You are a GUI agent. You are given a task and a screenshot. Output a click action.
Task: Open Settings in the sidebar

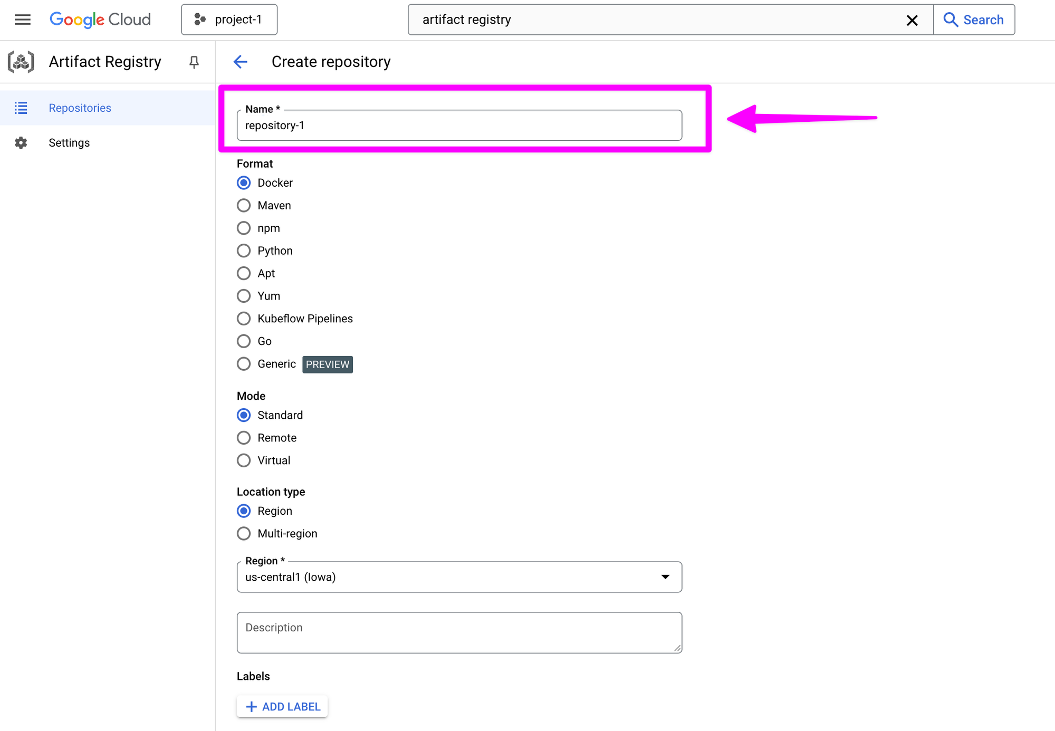click(x=69, y=143)
